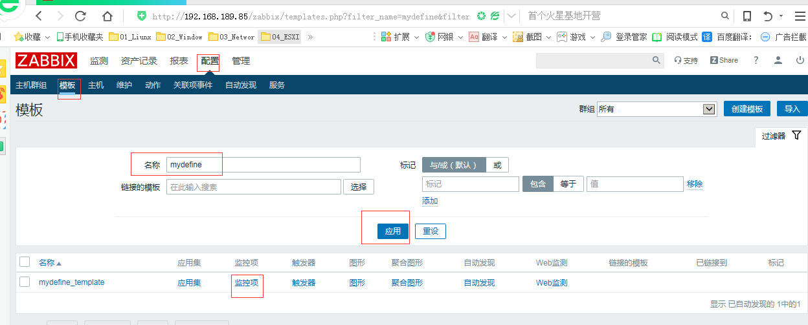Open the 03_Networ bookmark folder

coord(232,37)
